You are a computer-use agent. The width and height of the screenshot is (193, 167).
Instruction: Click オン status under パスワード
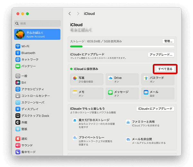152,82
